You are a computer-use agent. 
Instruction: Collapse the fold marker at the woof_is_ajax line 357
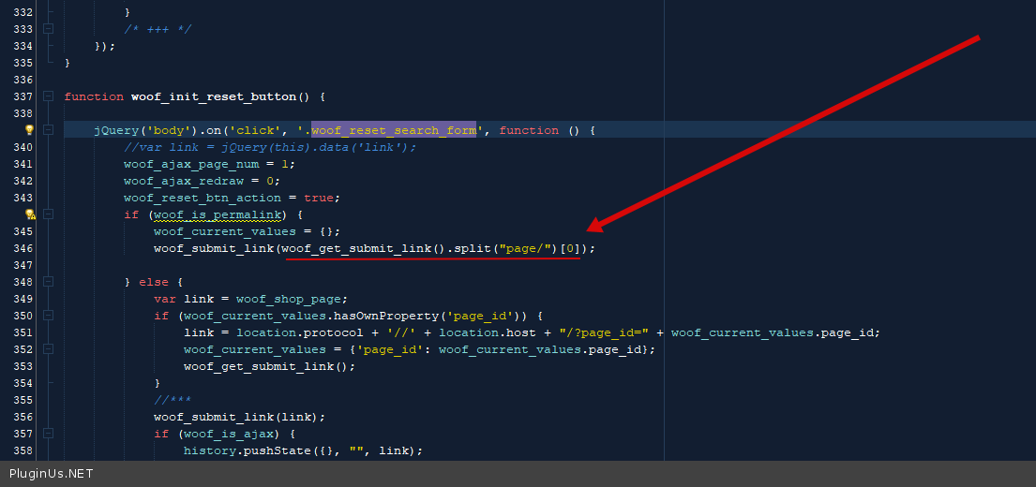click(x=48, y=434)
